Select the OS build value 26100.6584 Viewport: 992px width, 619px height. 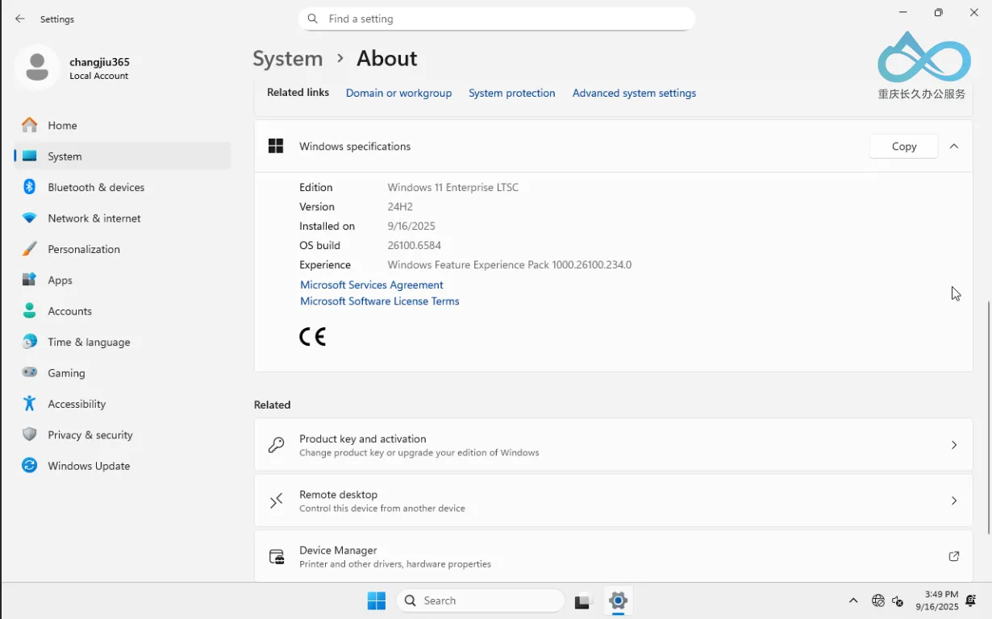coord(415,246)
